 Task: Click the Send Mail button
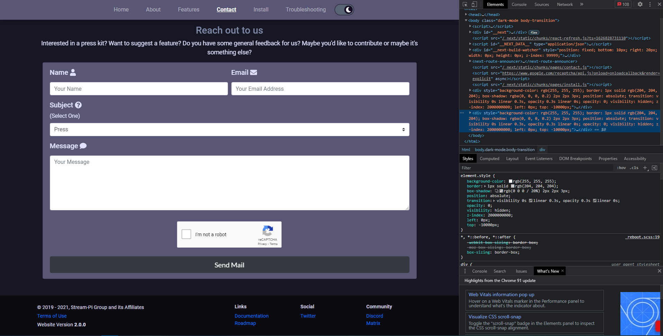click(229, 265)
